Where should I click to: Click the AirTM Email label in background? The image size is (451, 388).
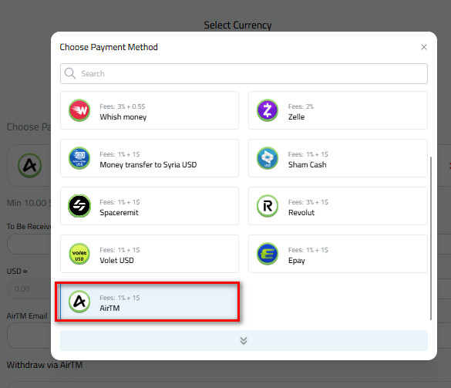click(27, 315)
